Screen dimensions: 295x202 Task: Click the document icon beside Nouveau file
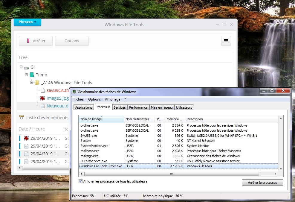[43, 106]
